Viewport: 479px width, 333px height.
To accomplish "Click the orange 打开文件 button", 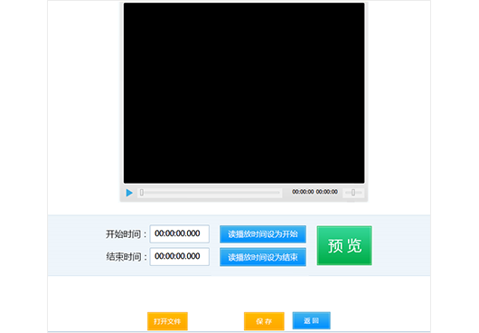I will coord(167,321).
